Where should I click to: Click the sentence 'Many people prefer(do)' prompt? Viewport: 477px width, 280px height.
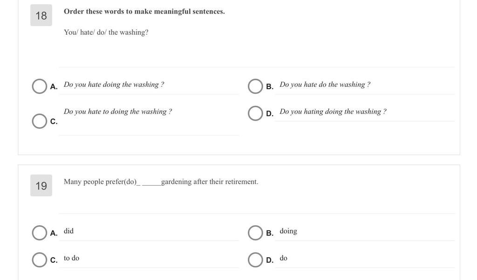161,182
